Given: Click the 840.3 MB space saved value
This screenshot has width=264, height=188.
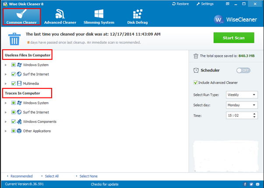Looking at the screenshot, I should point(246,56).
